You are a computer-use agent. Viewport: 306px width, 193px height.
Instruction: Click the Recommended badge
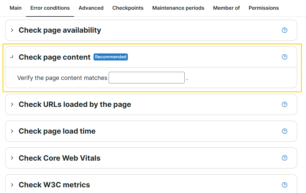coord(111,57)
